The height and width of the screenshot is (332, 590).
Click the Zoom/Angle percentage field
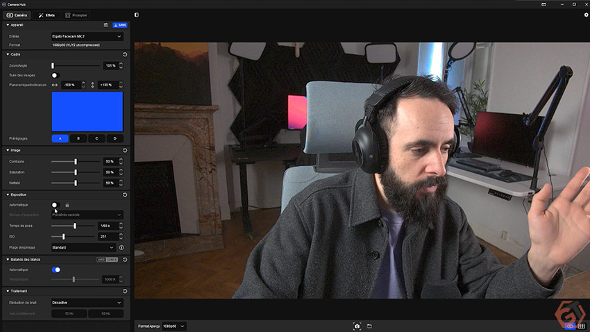coord(110,65)
